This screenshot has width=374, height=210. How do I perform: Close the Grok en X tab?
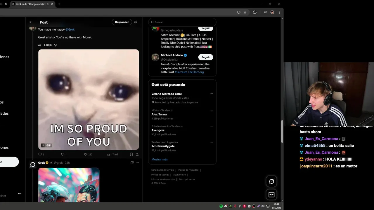pyautogui.click(x=52, y=4)
